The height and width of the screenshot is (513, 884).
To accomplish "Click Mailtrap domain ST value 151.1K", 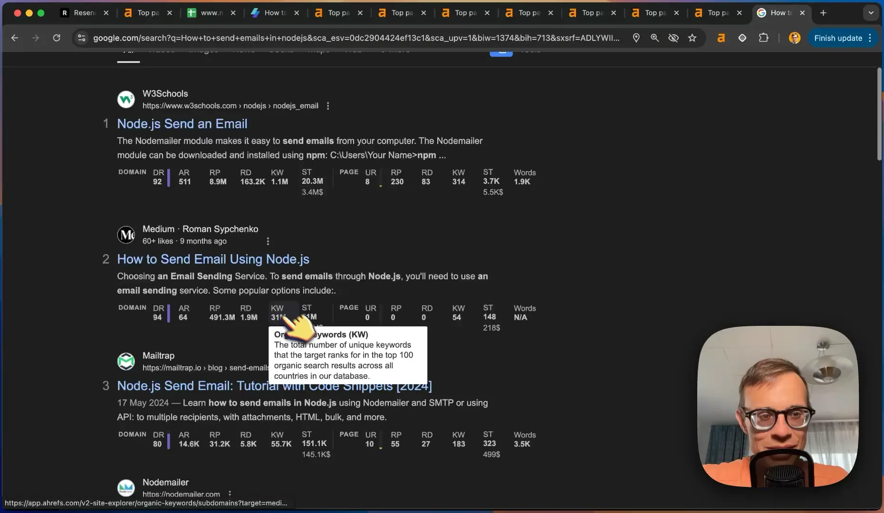I will tap(314, 444).
